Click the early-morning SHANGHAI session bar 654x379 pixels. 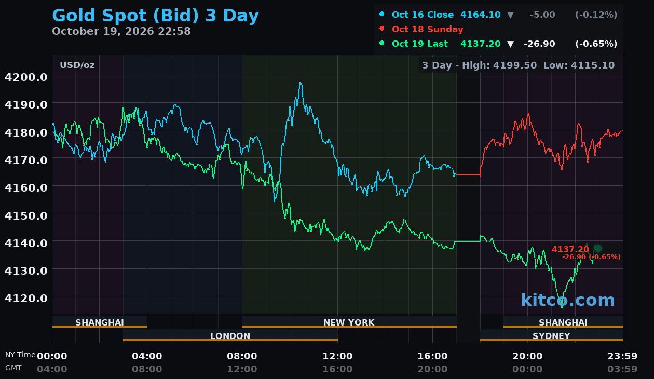[x=100, y=322]
